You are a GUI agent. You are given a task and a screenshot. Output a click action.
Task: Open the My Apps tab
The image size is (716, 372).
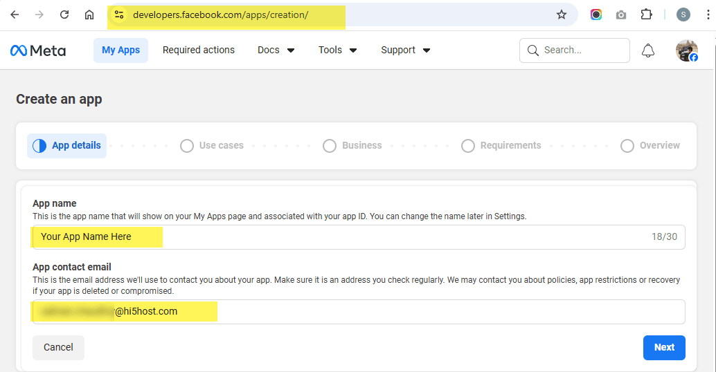[x=120, y=50]
